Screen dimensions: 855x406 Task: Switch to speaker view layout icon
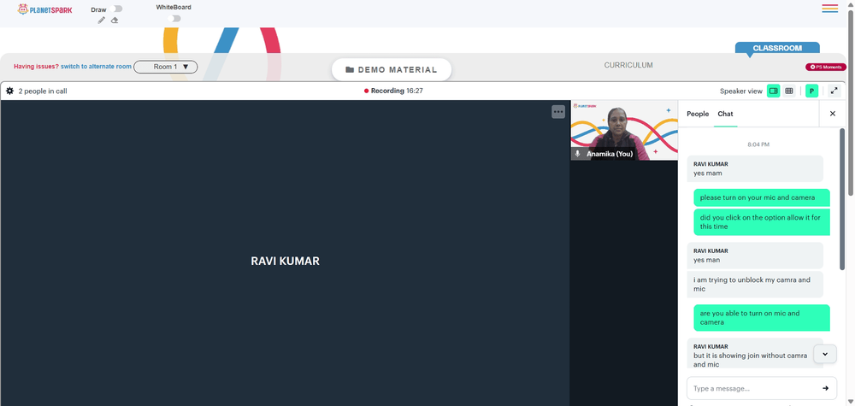click(x=773, y=91)
